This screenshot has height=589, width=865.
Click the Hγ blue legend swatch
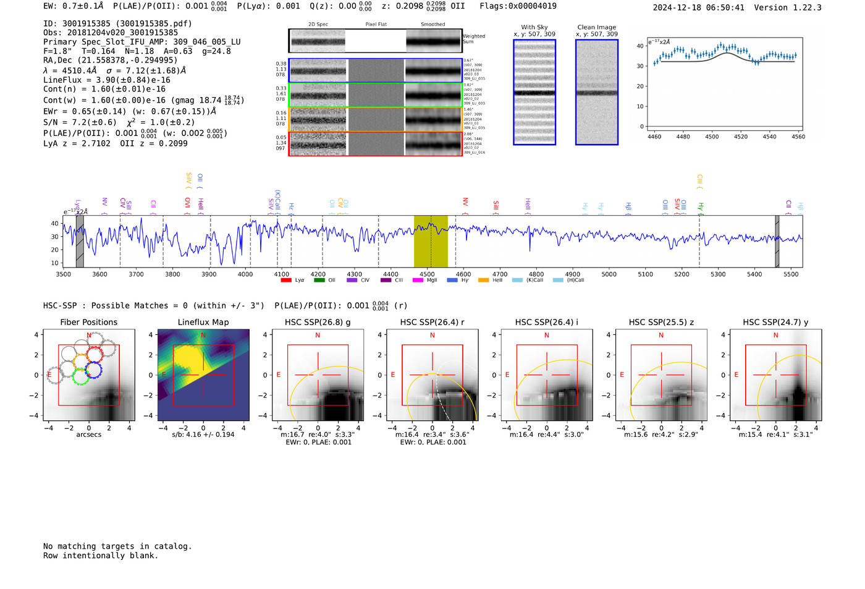[x=452, y=280]
